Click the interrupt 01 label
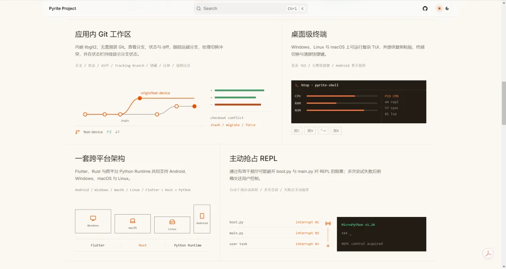 (307, 222)
